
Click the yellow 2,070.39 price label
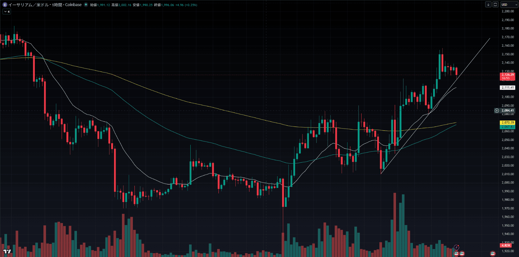(x=508, y=122)
